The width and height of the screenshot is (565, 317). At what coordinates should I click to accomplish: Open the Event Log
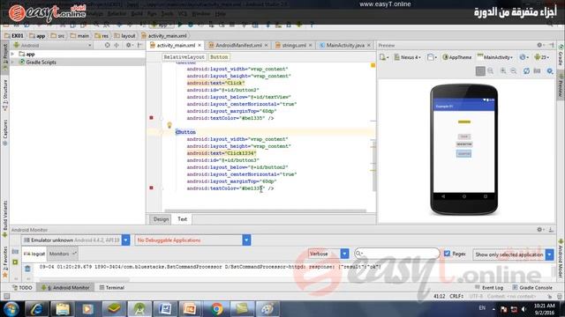[489, 288]
